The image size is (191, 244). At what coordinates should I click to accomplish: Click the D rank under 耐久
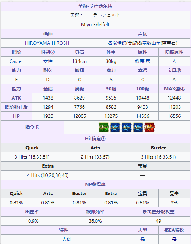point(48,80)
